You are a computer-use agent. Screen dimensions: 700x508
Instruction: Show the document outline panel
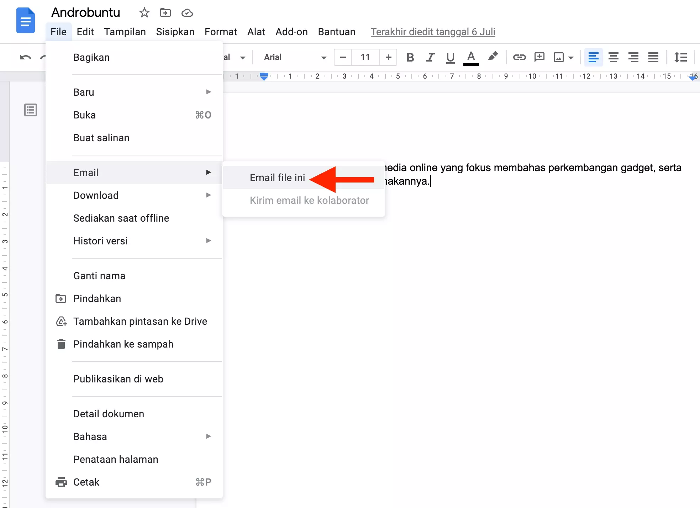pos(31,110)
